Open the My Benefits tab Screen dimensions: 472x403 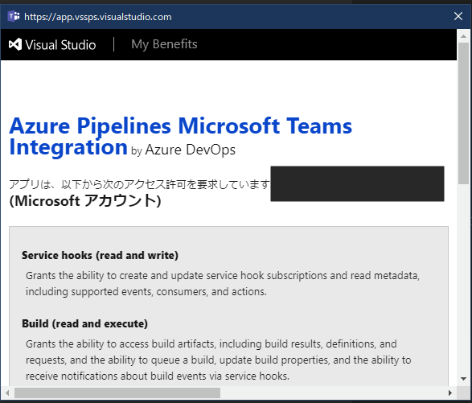[x=164, y=44]
